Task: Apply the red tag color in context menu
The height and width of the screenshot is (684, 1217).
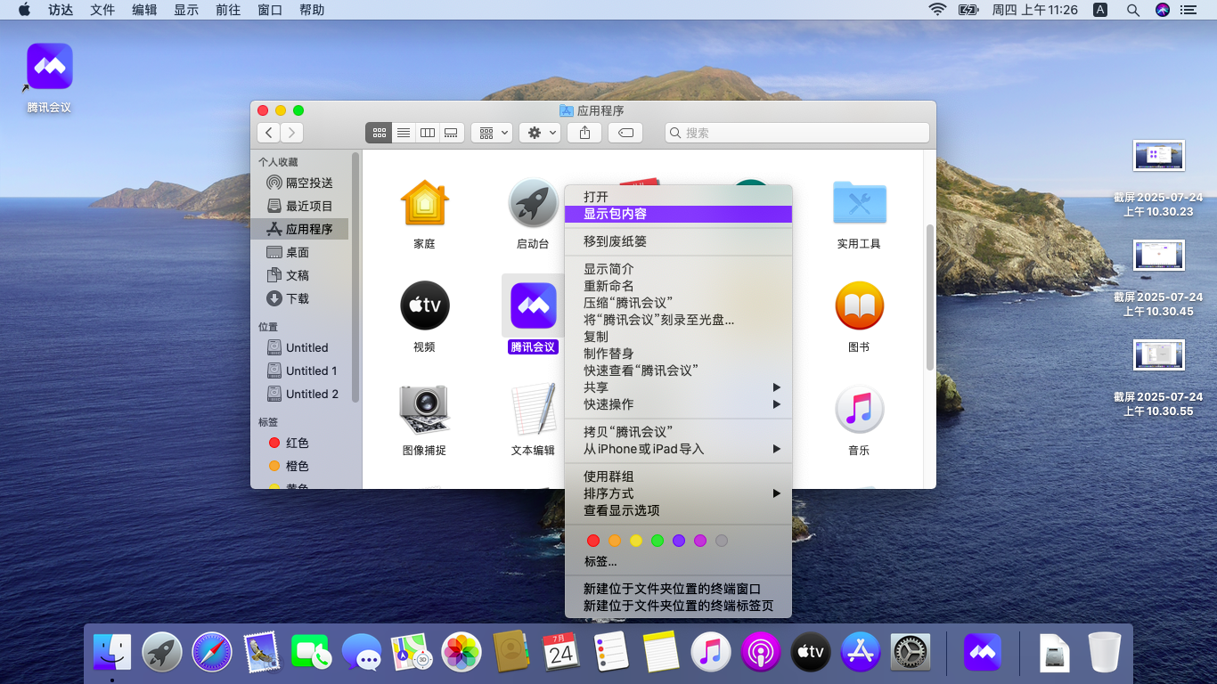Action: (x=593, y=541)
